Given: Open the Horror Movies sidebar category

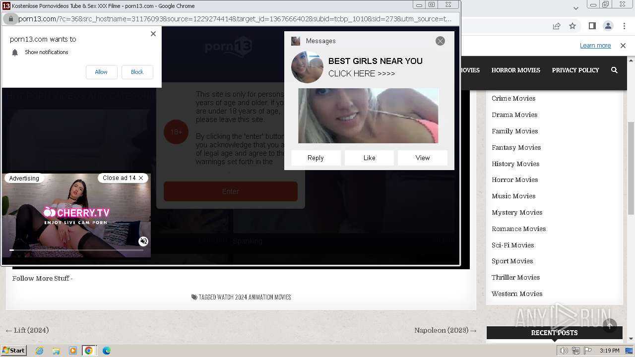Looking at the screenshot, I should coord(514,179).
